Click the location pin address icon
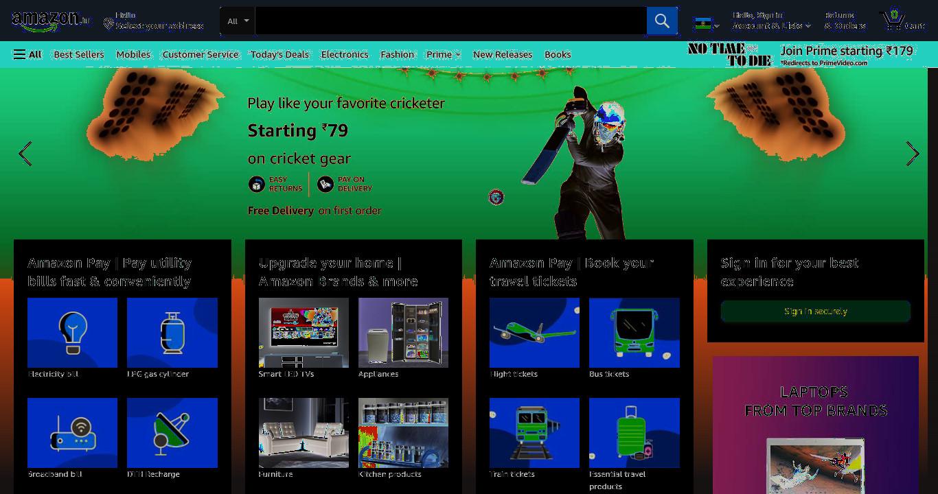The width and height of the screenshot is (938, 494). click(x=108, y=25)
